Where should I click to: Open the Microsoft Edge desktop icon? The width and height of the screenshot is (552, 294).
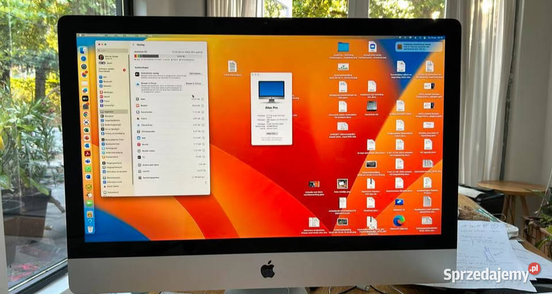pos(399,221)
